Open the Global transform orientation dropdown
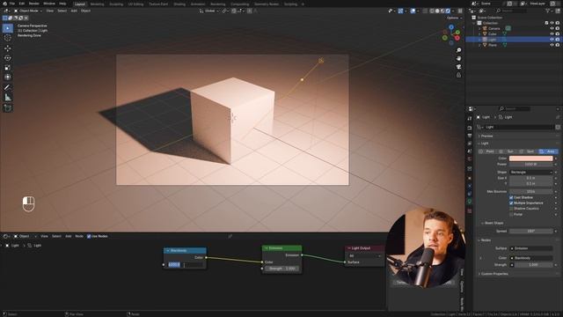 pyautogui.click(x=209, y=11)
